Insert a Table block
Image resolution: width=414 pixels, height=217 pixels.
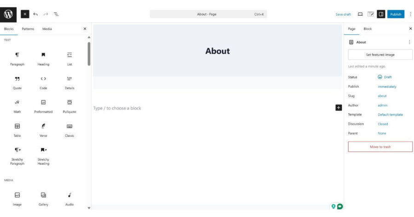pos(17,130)
